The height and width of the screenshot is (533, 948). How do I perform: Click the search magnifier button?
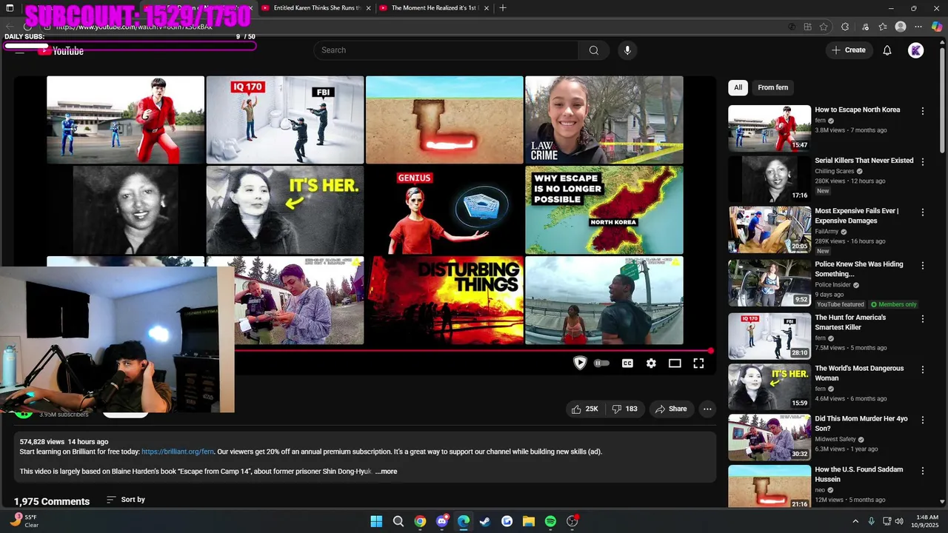(x=593, y=50)
